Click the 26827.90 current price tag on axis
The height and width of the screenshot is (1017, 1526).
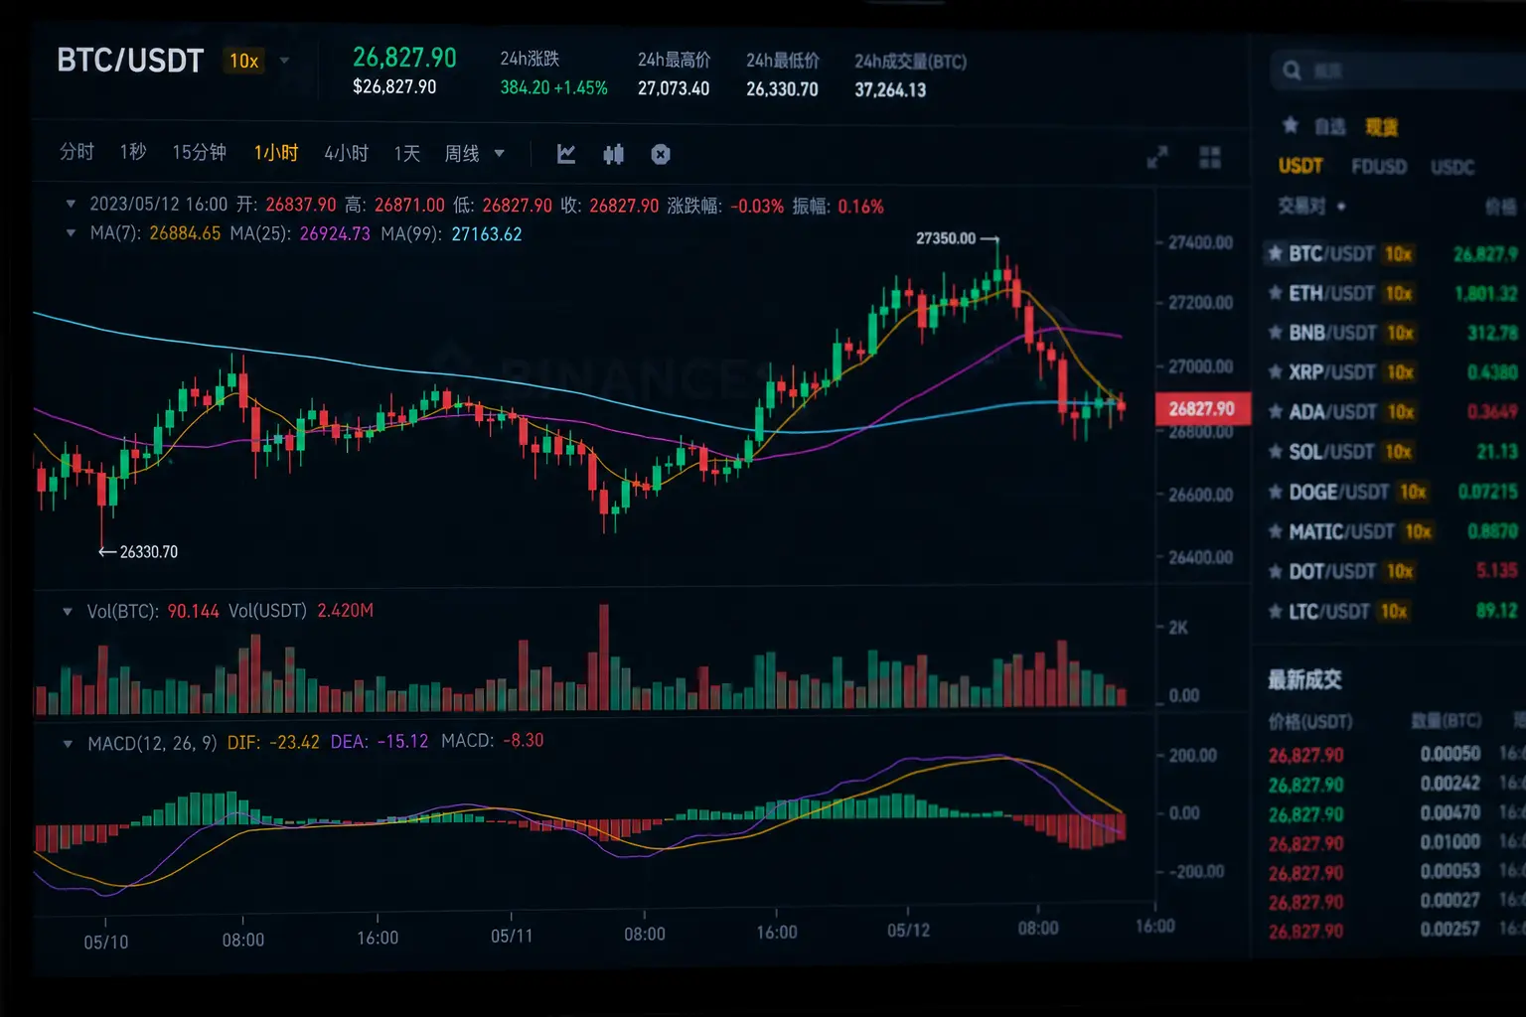point(1201,409)
